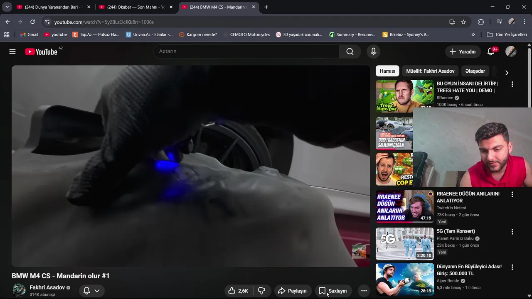Screen dimensions: 532x299
Task: Open the more actions three-dot button
Action: click(x=364, y=291)
